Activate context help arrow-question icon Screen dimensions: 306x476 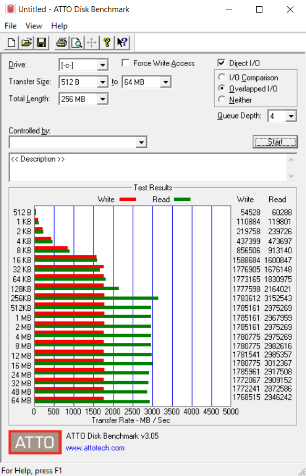pos(122,42)
